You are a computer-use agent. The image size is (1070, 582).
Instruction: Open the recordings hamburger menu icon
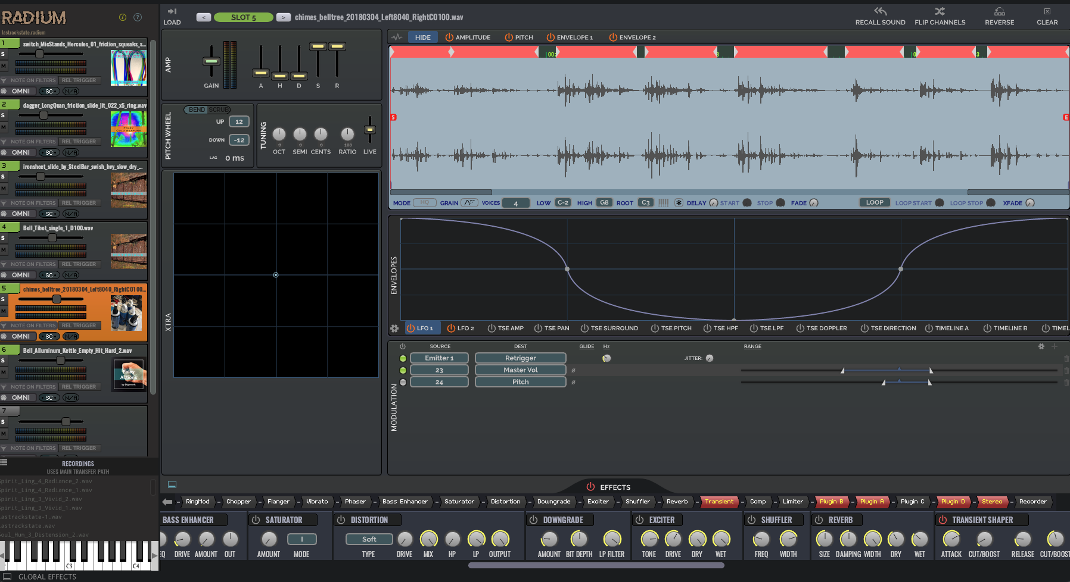tap(4, 462)
